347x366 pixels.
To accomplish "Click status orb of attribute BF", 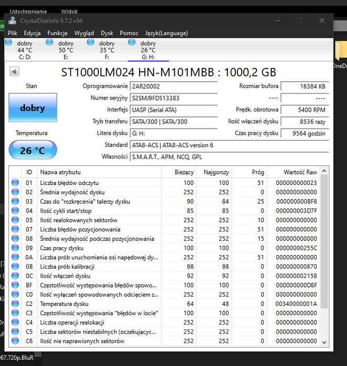I will pyautogui.click(x=15, y=285).
